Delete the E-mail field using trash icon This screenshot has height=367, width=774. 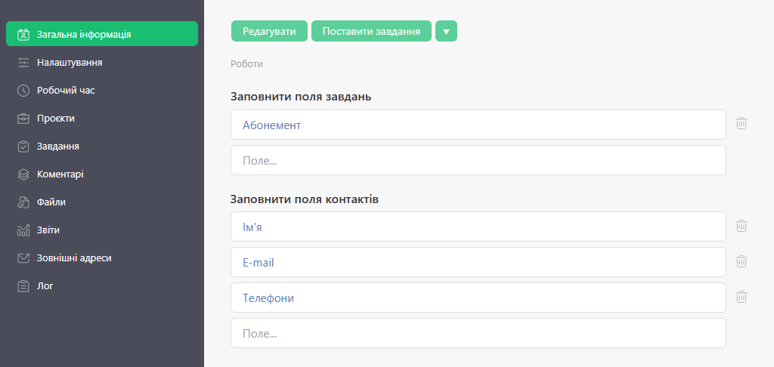[741, 261]
